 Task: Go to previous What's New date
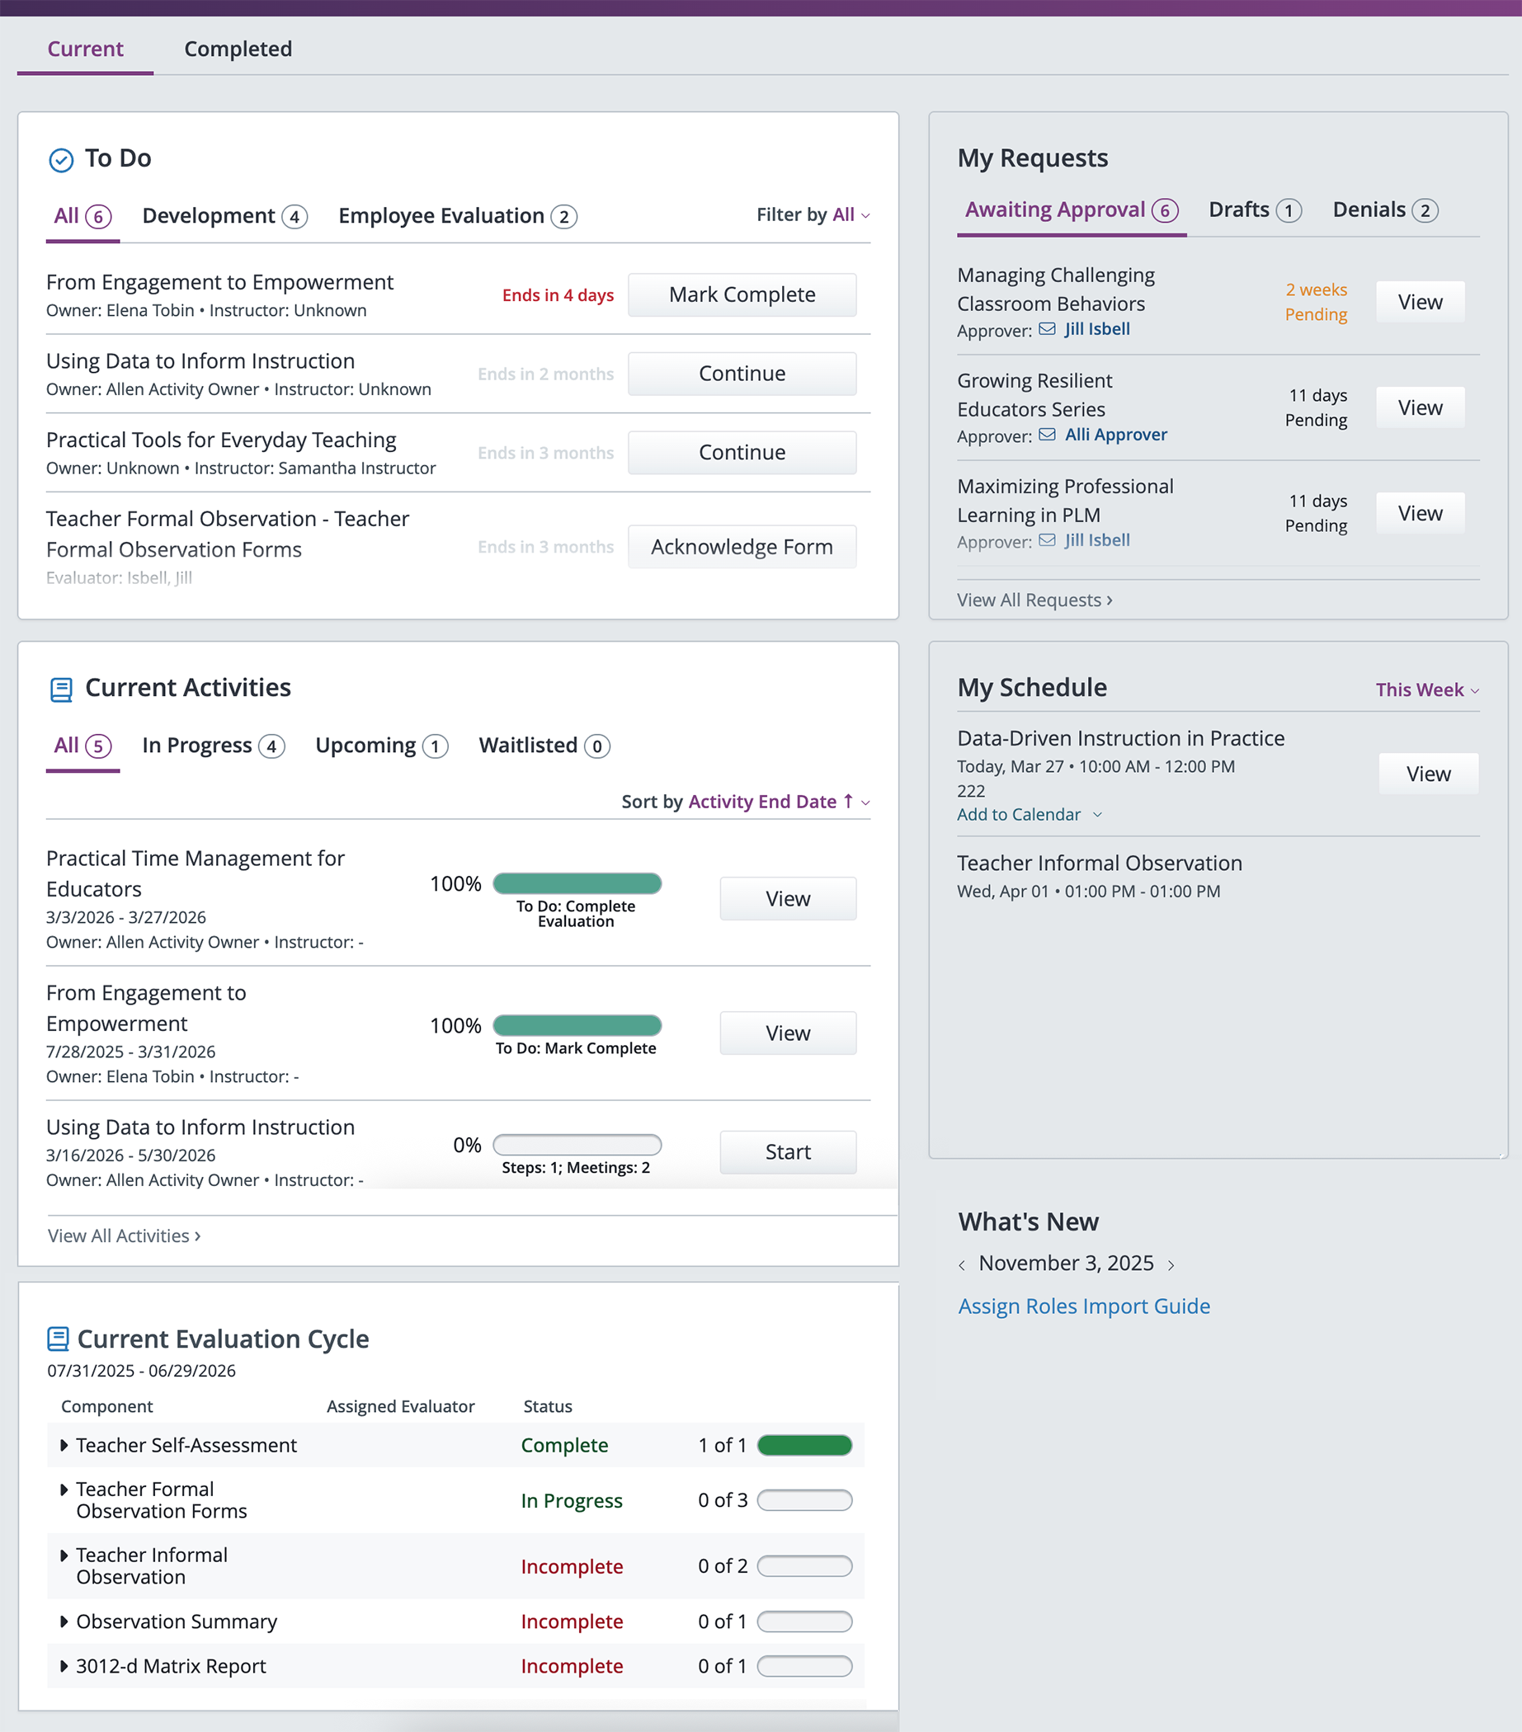962,1265
